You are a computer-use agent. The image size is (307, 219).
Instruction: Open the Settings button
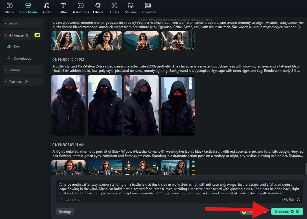click(x=65, y=211)
